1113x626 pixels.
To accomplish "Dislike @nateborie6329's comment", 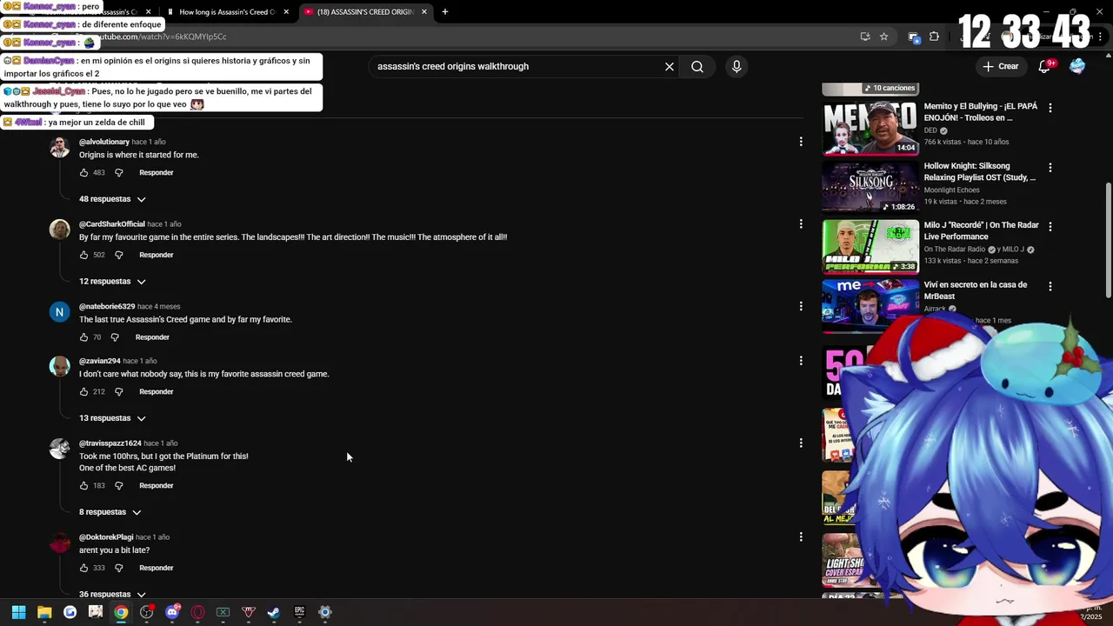I will (x=115, y=337).
